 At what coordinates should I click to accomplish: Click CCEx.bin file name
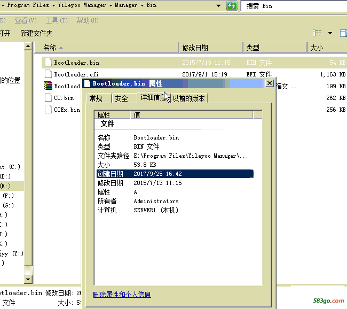67,110
